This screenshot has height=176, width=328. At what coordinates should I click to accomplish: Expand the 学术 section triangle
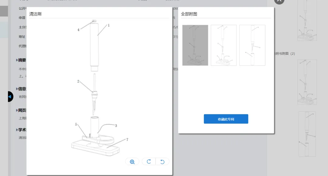pos(17,130)
